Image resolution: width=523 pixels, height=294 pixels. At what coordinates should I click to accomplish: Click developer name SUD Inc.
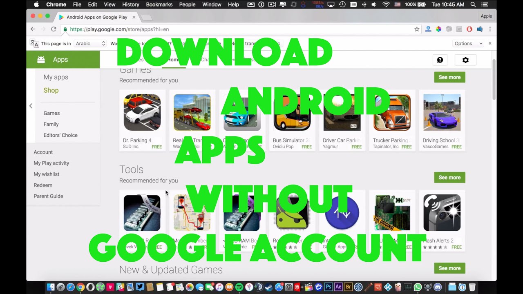(131, 147)
